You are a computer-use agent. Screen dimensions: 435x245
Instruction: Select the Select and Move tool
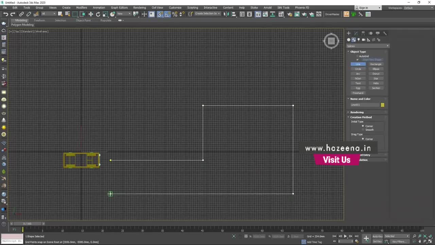point(91,14)
